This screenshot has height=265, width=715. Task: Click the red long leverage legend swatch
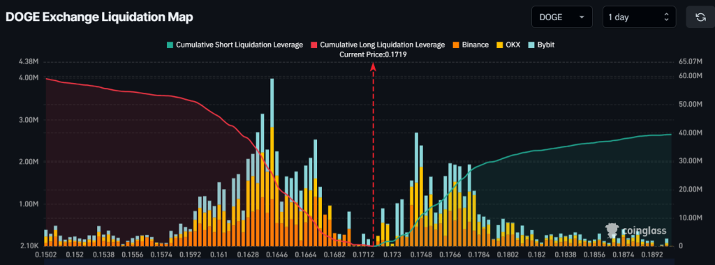click(314, 45)
